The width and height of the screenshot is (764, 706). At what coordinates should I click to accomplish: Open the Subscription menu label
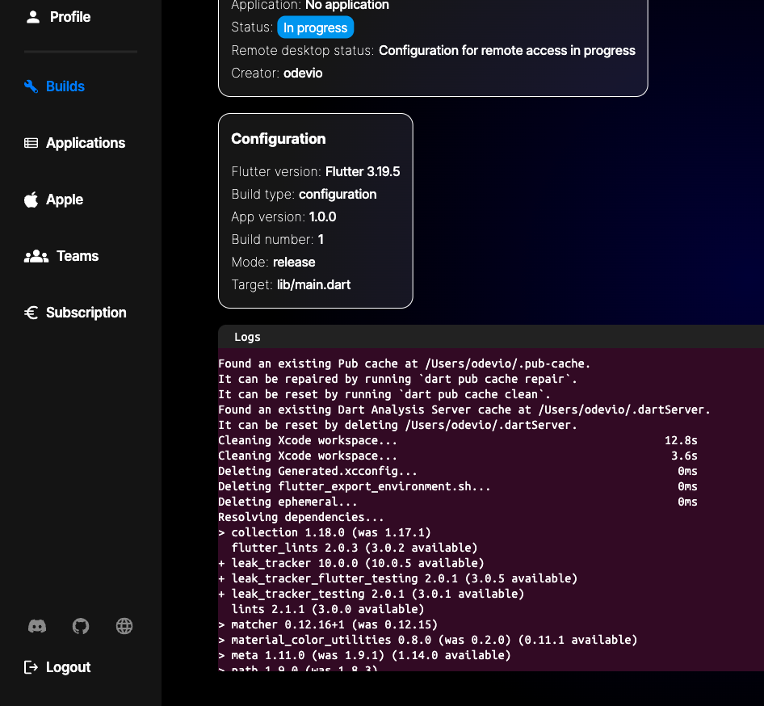[x=86, y=313]
